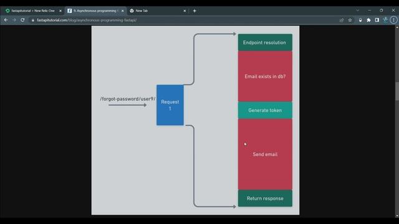The image size is (399, 224).
Task: Click the blue Request 1 box
Action: pos(170,105)
